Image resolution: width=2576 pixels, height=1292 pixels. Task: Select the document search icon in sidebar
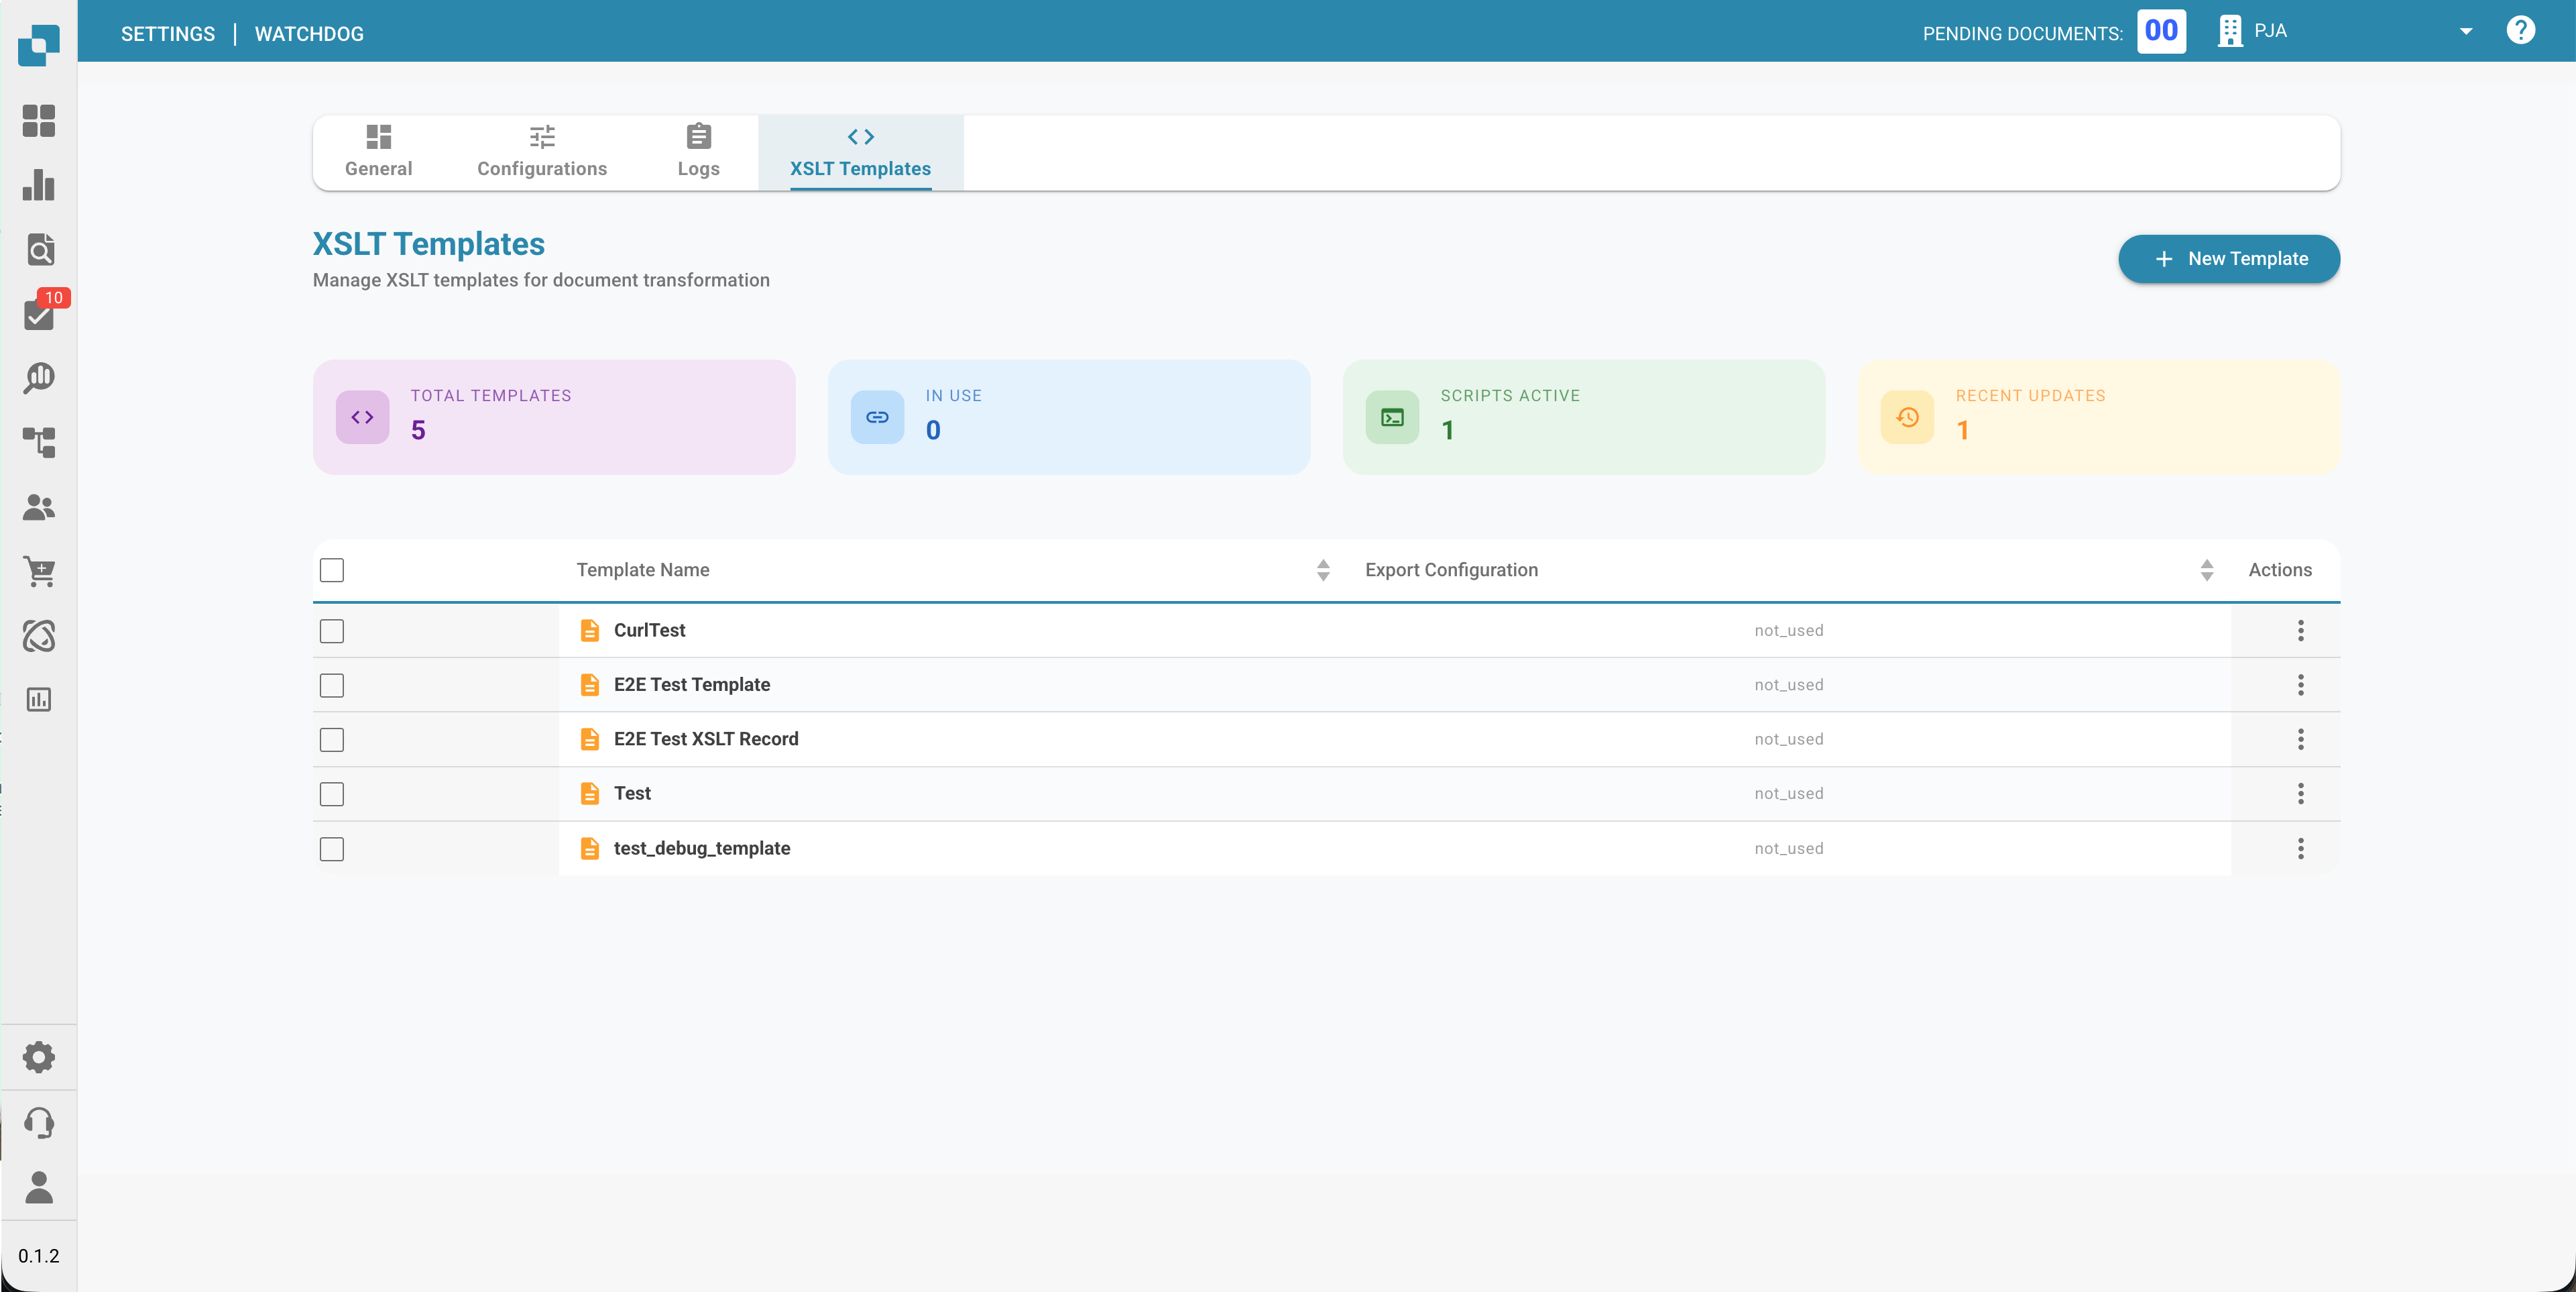40,249
